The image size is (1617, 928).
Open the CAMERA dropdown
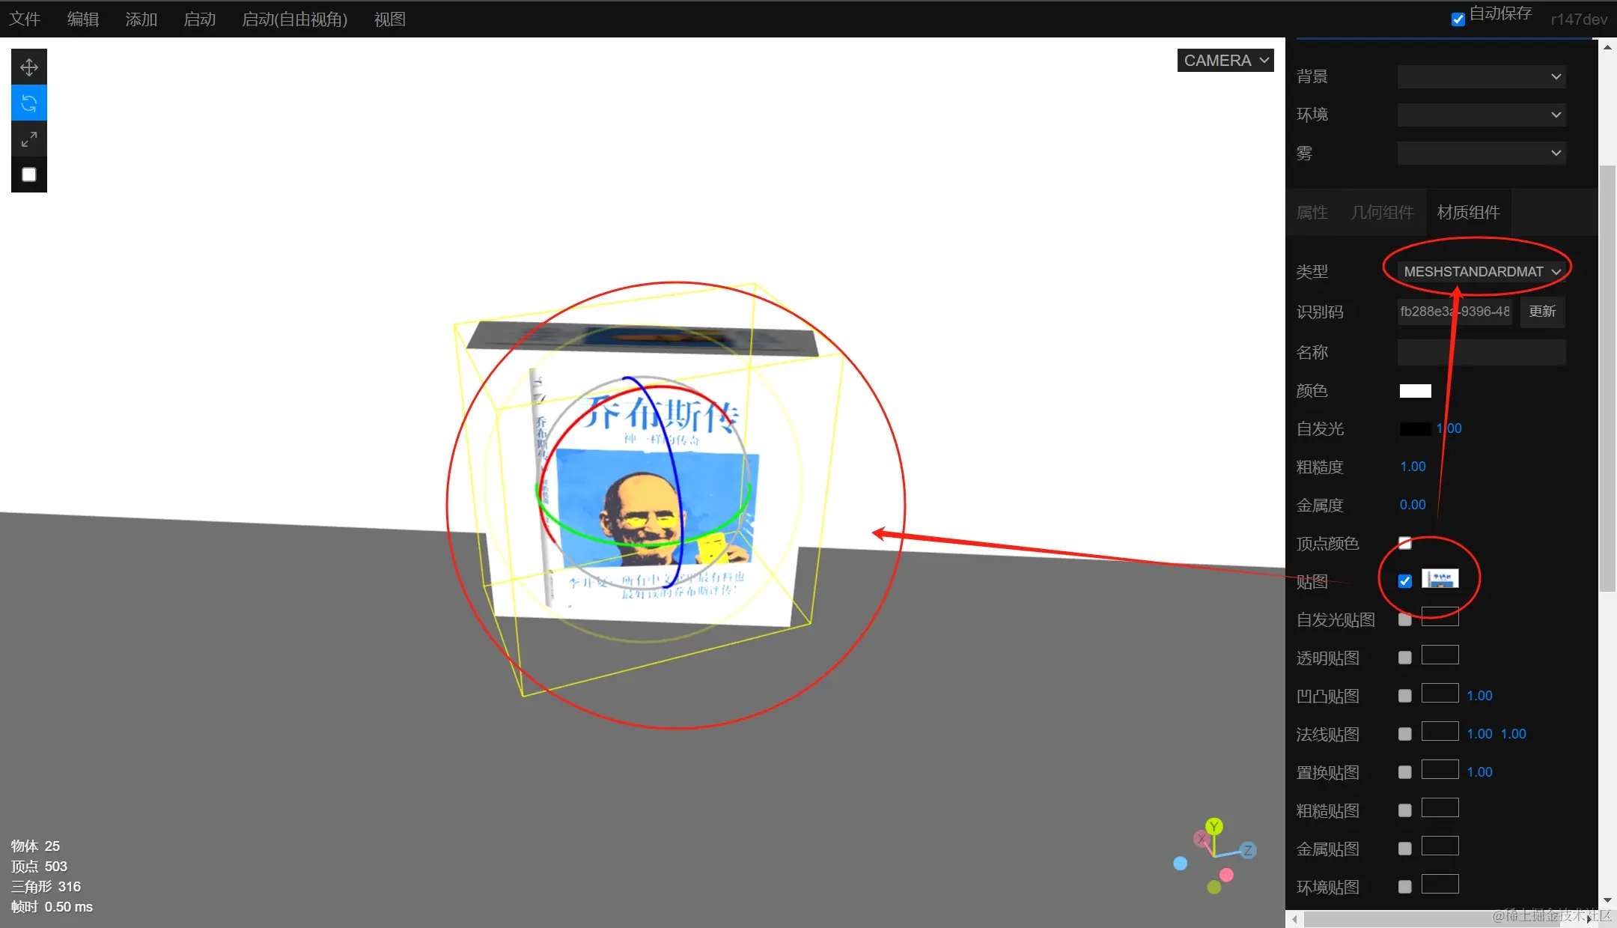pos(1225,61)
